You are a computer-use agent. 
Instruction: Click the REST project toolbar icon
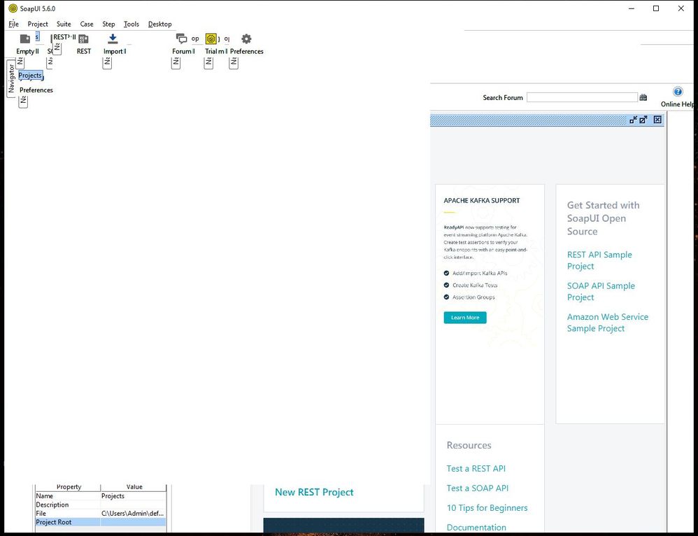coord(83,39)
